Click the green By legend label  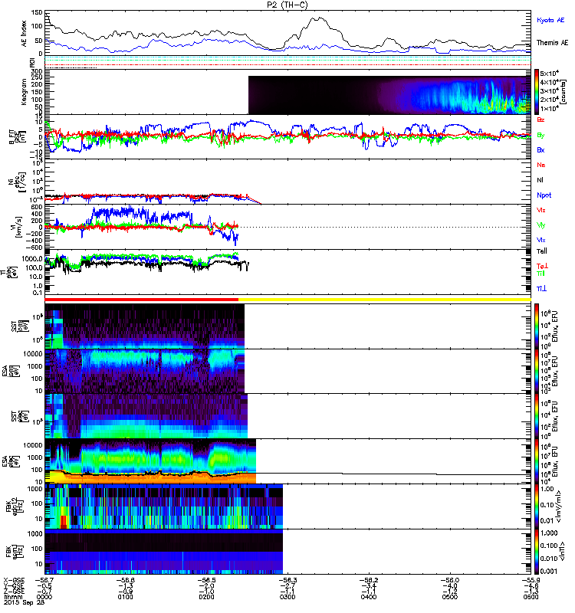540,136
